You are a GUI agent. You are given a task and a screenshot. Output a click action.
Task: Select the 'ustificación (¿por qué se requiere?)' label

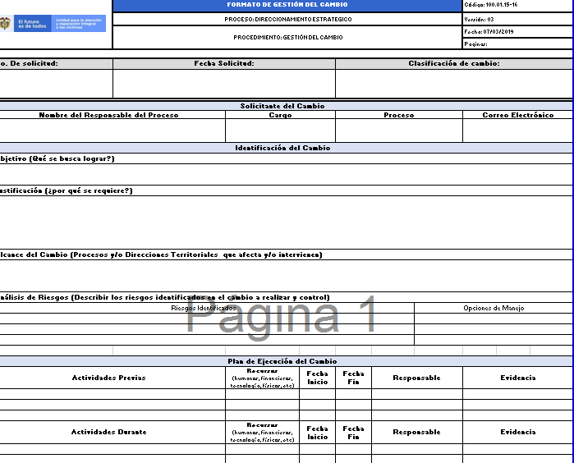coord(67,190)
